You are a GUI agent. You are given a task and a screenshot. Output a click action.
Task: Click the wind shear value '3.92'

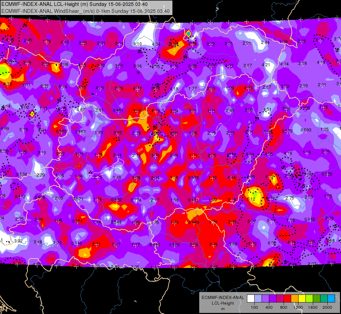(x=18, y=241)
